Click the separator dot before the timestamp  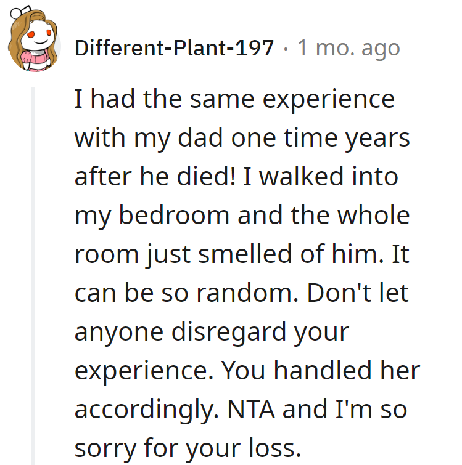286,48
